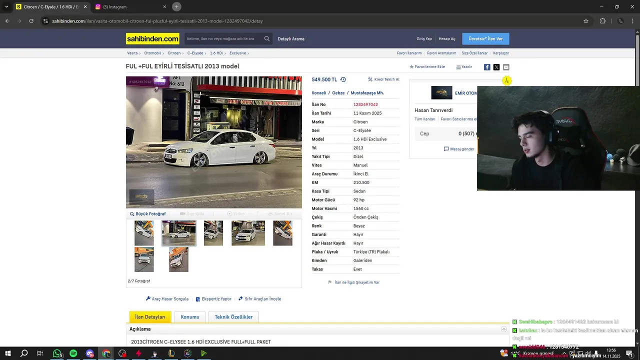Bookmark this page with the star icon
The height and width of the screenshot is (360, 640).
(586, 21)
